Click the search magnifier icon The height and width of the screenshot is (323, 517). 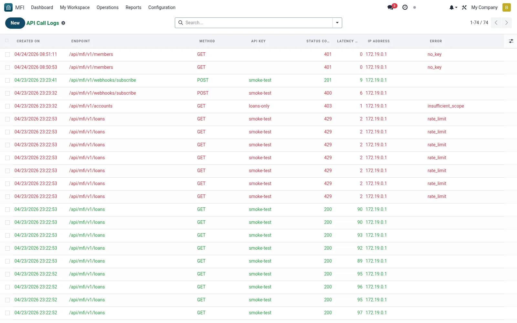pyautogui.click(x=181, y=23)
